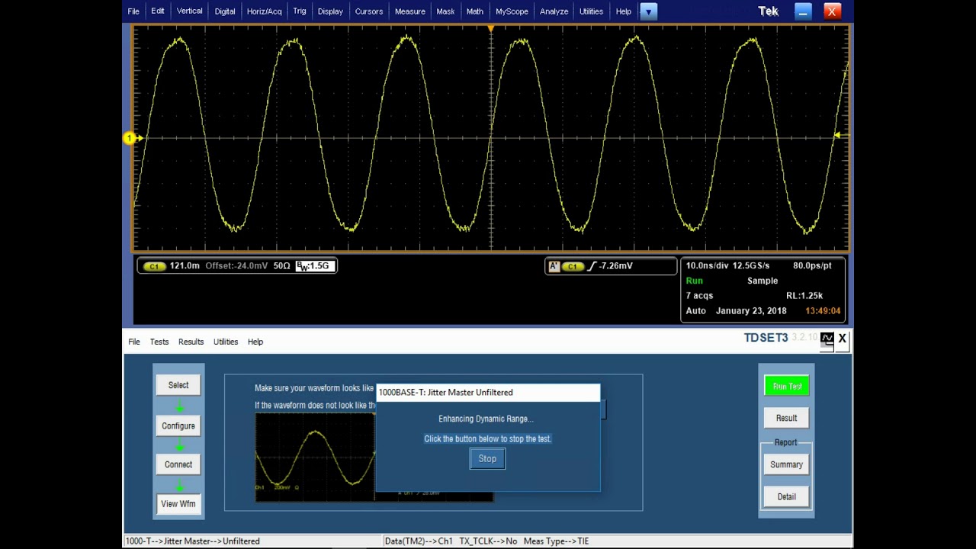Click the Select step button
The height and width of the screenshot is (549, 976).
pos(178,386)
